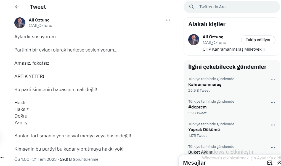Open more options for Yaprak Dökümü trend
Viewport: 281px width, 166px height.
(273, 125)
